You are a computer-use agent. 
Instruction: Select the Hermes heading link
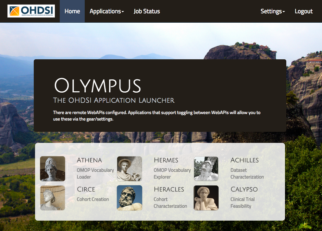pyautogui.click(x=166, y=160)
